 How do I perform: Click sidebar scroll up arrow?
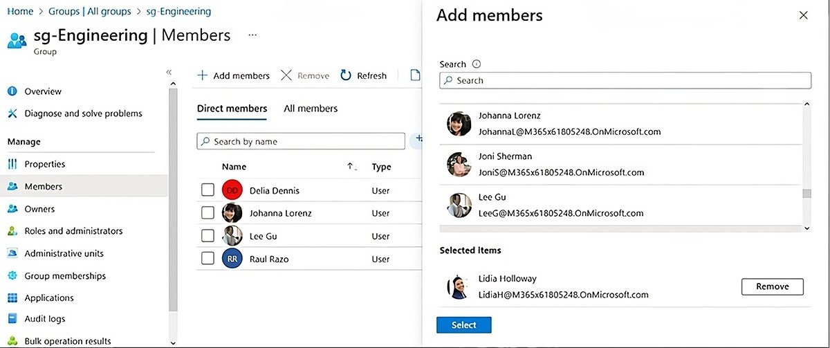pyautogui.click(x=173, y=83)
